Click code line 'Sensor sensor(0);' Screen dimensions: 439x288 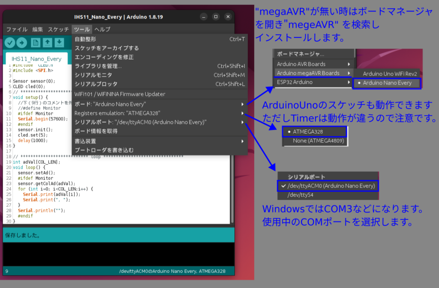coord(34,81)
